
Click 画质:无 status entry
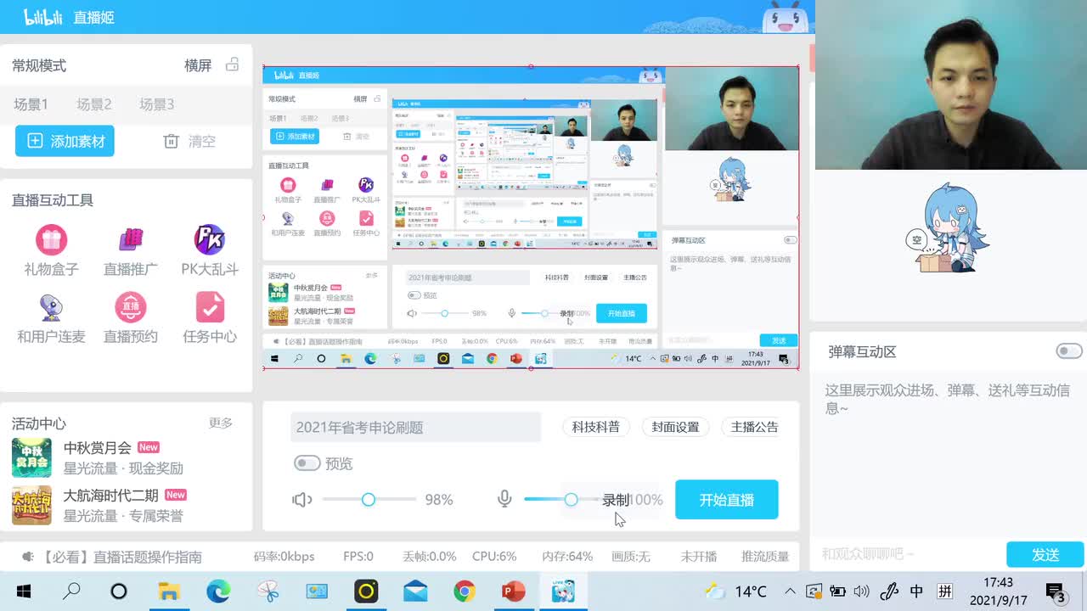(x=631, y=557)
